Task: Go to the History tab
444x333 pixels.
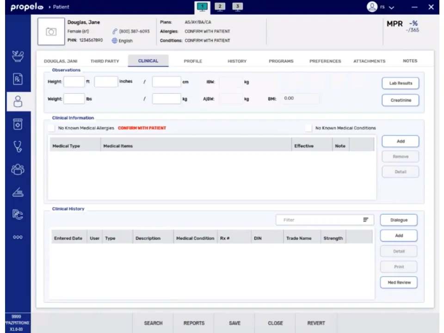Action: point(237,61)
